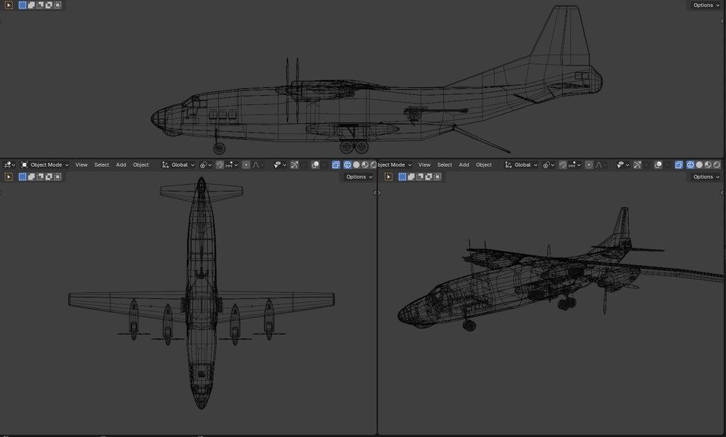The width and height of the screenshot is (726, 437).
Task: Click Select Box tool in bottom-left viewport
Action: coord(9,177)
